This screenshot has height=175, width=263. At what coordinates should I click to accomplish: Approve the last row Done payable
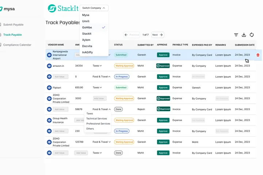(163, 153)
